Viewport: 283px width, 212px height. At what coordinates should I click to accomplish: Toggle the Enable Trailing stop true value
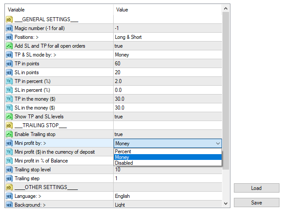tap(168, 134)
